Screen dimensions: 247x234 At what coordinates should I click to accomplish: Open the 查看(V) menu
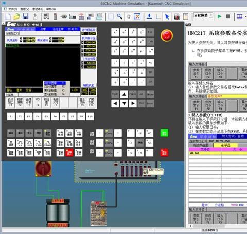[x=25, y=9]
